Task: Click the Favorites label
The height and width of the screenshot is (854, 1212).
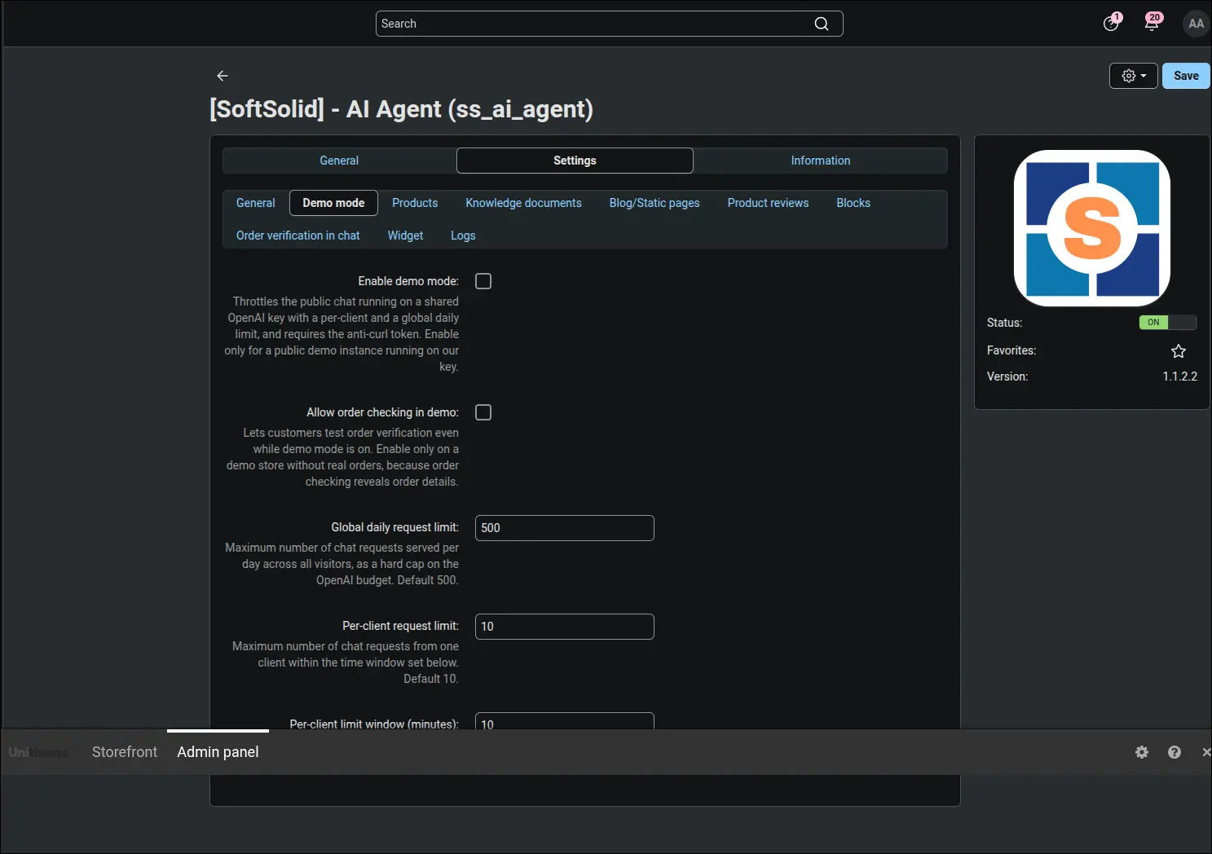Action: coord(1011,350)
